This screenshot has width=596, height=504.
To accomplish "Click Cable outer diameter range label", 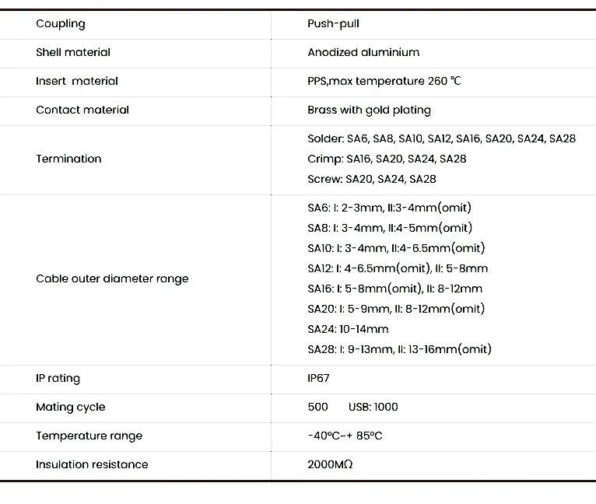I will point(112,278).
